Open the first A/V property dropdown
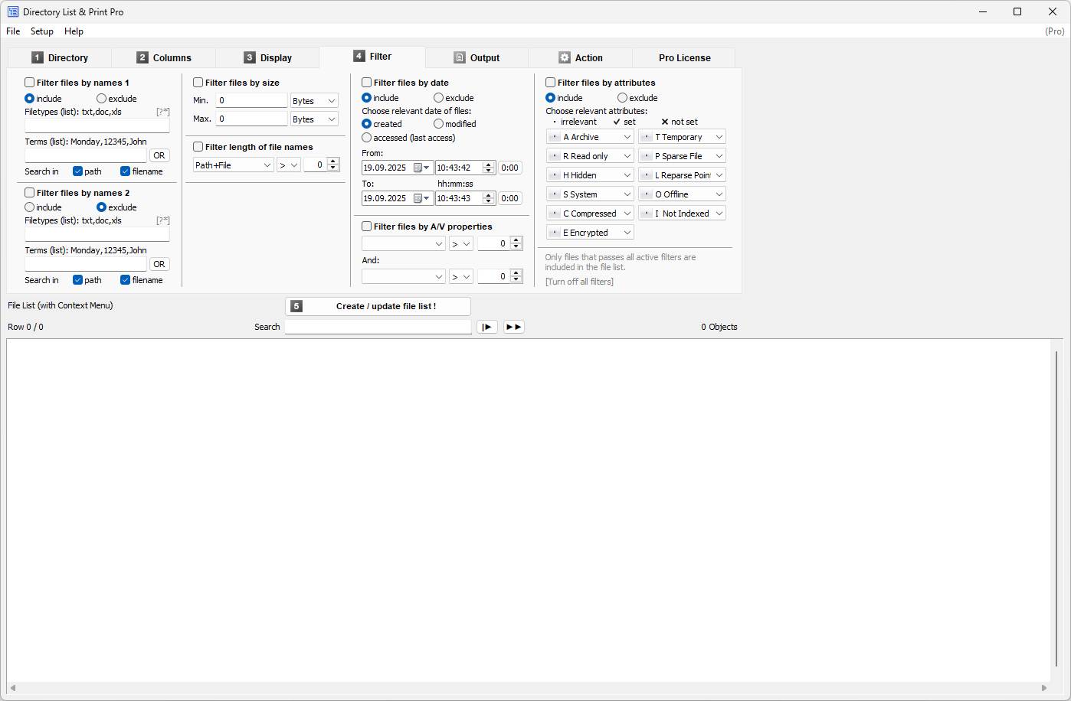The image size is (1071, 701). click(404, 243)
